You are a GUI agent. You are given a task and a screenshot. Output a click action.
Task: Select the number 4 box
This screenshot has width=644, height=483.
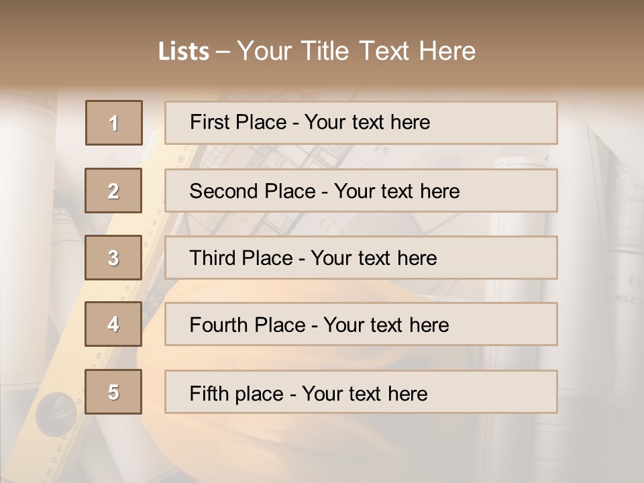(x=113, y=324)
